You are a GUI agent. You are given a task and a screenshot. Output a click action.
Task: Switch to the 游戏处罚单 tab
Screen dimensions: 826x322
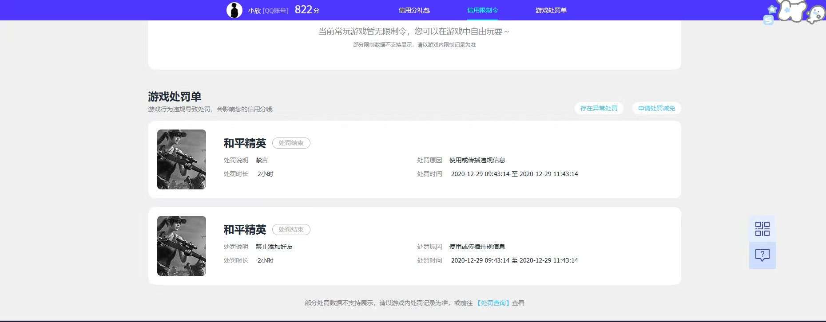click(551, 10)
